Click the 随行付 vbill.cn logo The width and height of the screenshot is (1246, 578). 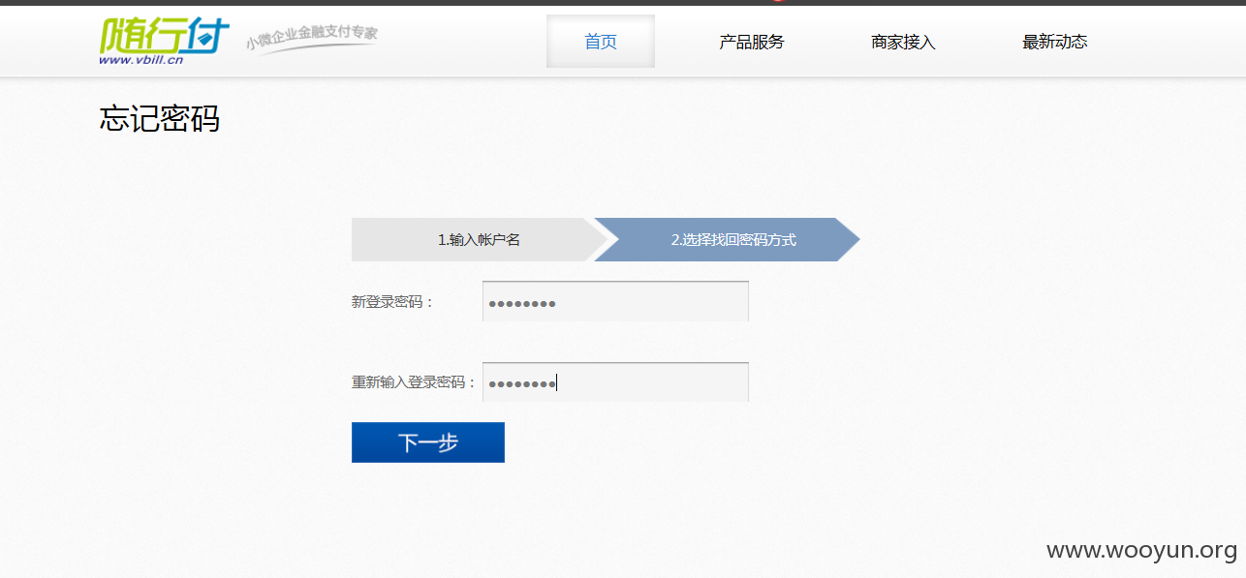point(164,42)
